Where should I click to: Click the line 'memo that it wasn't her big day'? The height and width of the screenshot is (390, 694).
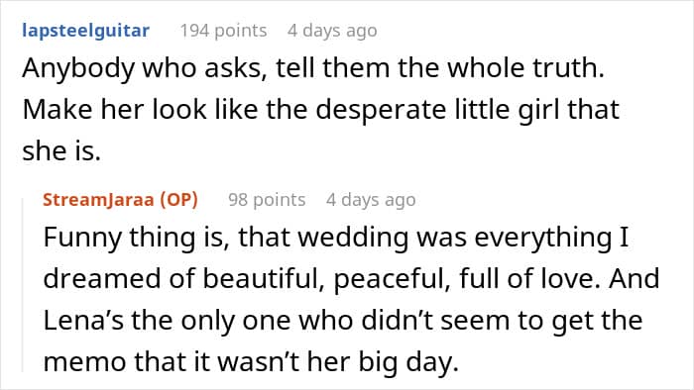point(251,361)
